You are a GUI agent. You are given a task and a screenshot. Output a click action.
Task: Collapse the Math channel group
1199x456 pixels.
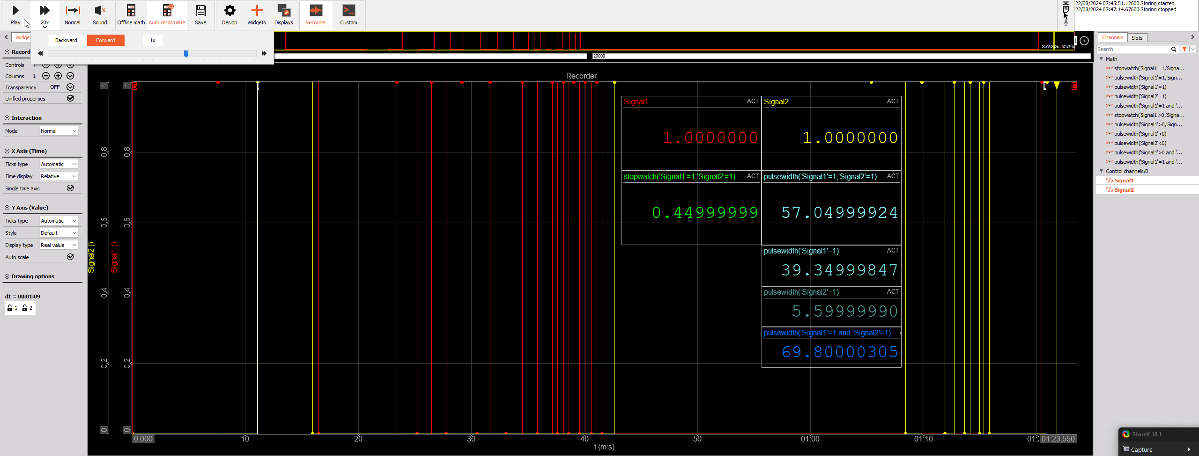[x=1101, y=59]
